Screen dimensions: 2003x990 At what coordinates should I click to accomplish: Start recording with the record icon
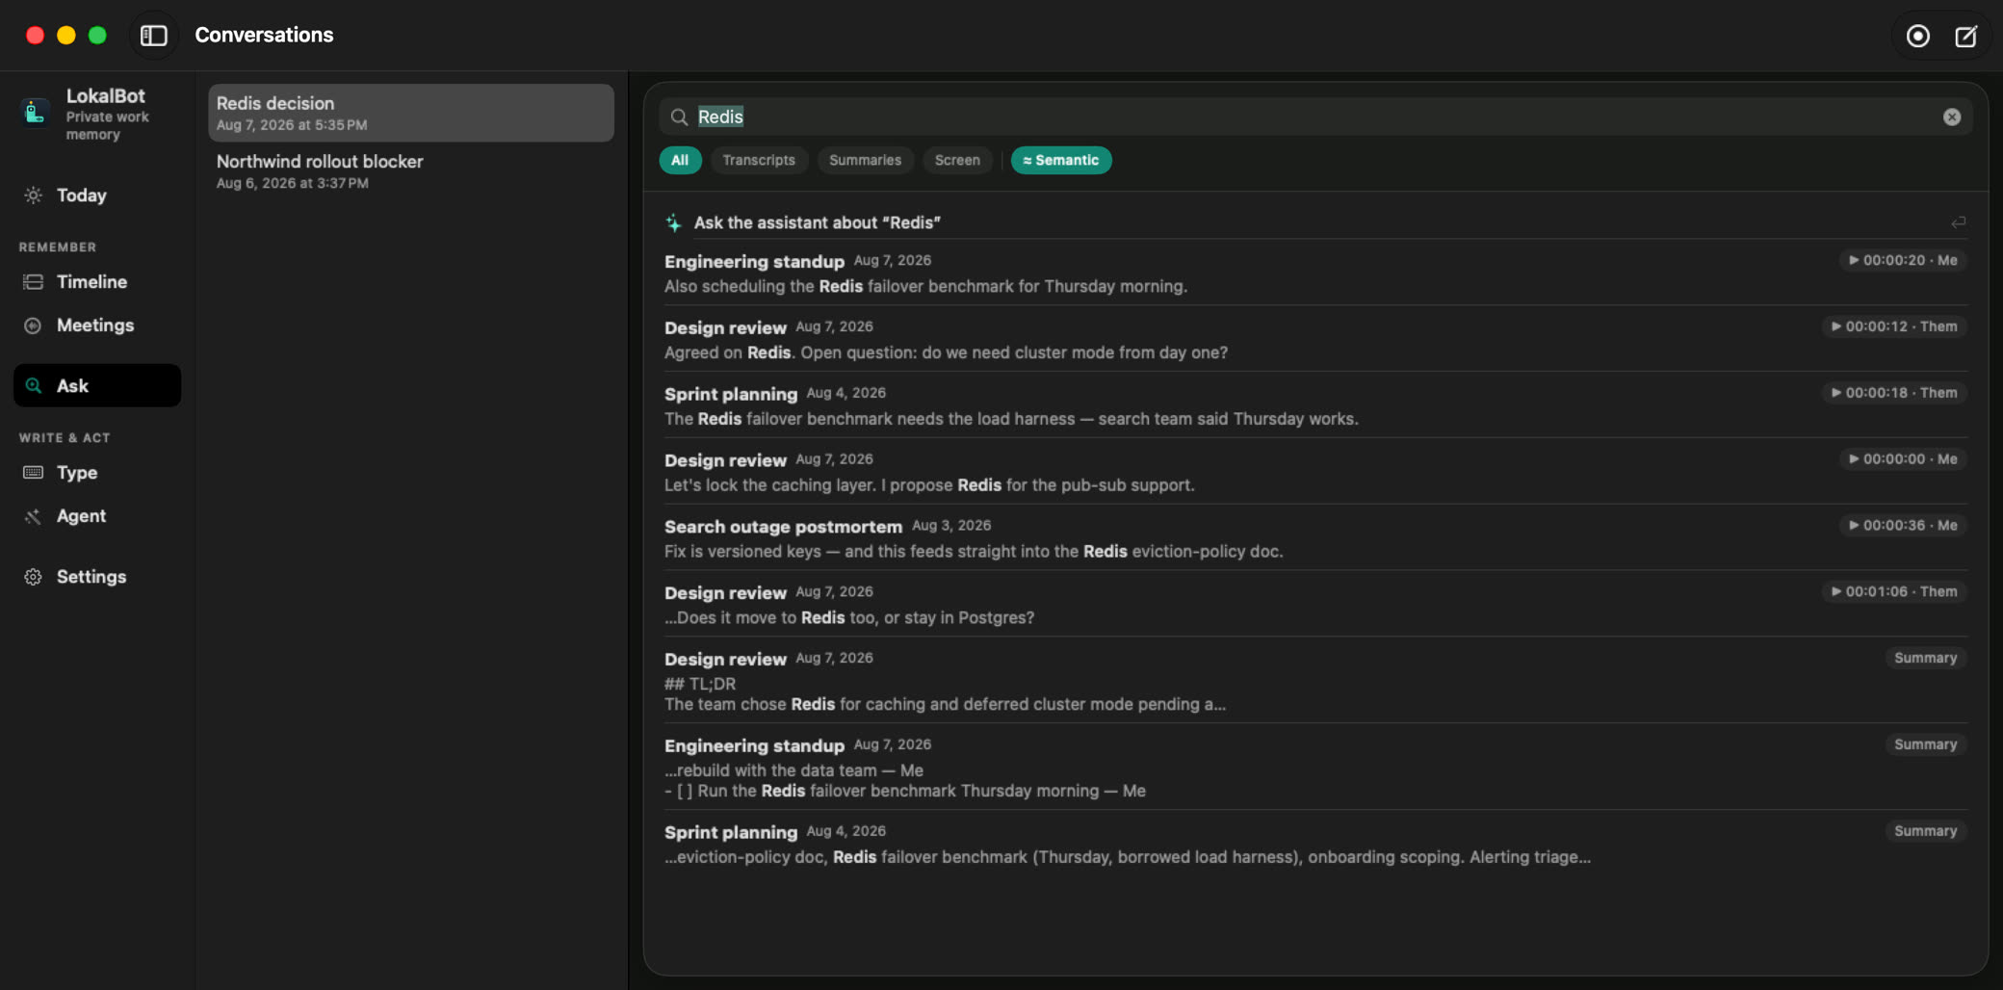[x=1917, y=36]
